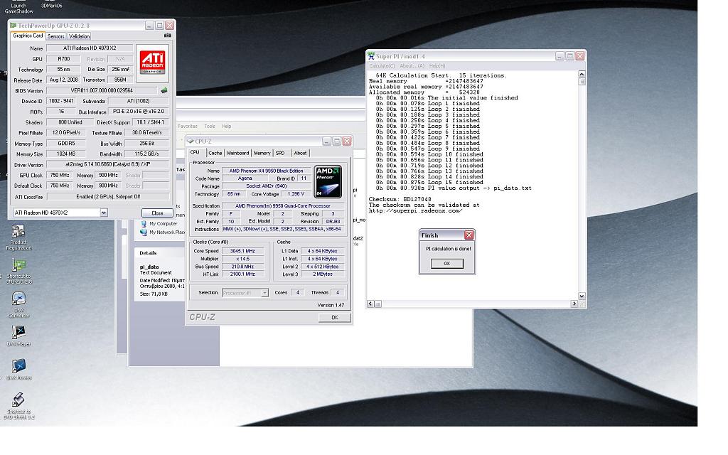
Task: Open the ATI Radeon HD 4870 X2 card dropdown
Action: [x=104, y=213]
